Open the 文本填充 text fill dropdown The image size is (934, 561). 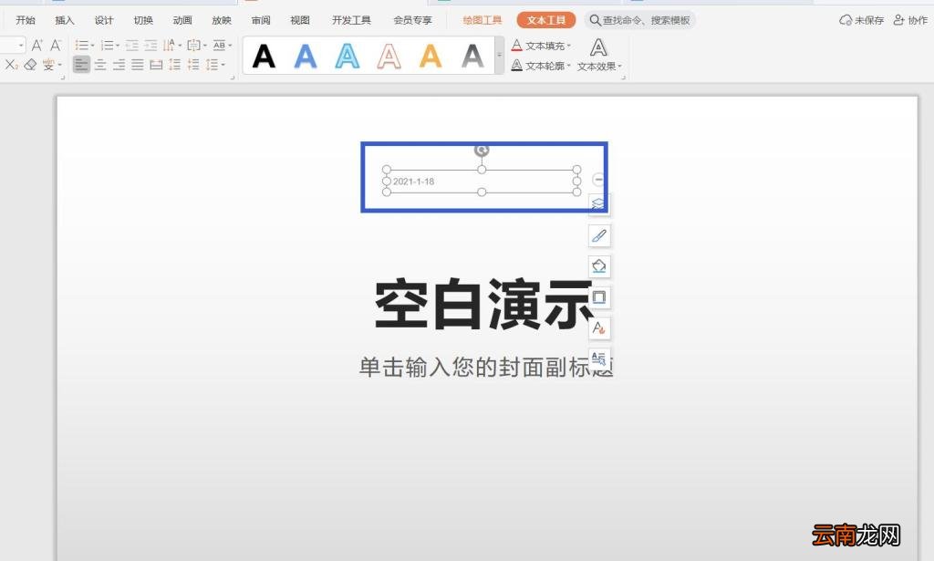(x=541, y=46)
